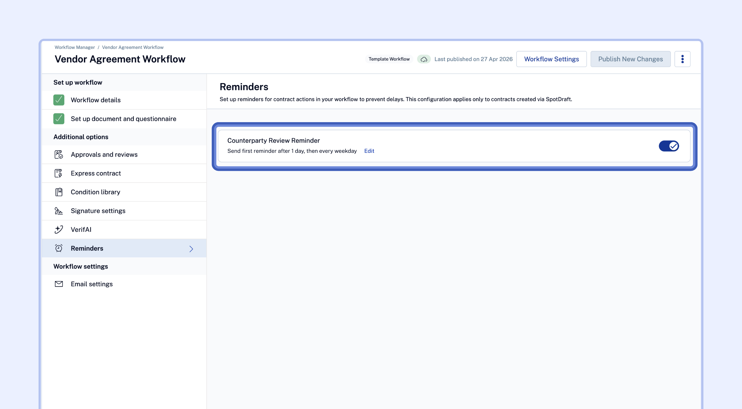742x409 pixels.
Task: Click the VerifAI sparkle icon
Action: tap(59, 230)
